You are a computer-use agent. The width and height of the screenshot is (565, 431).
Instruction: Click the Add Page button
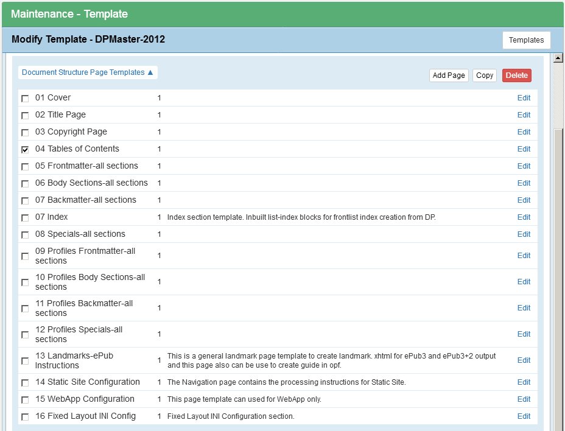[449, 75]
